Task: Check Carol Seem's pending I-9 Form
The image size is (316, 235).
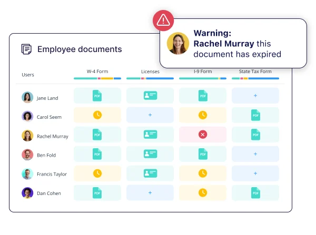Action: point(203,115)
